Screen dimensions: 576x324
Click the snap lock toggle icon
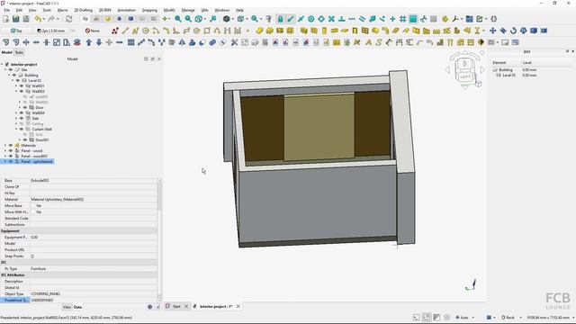(280, 19)
